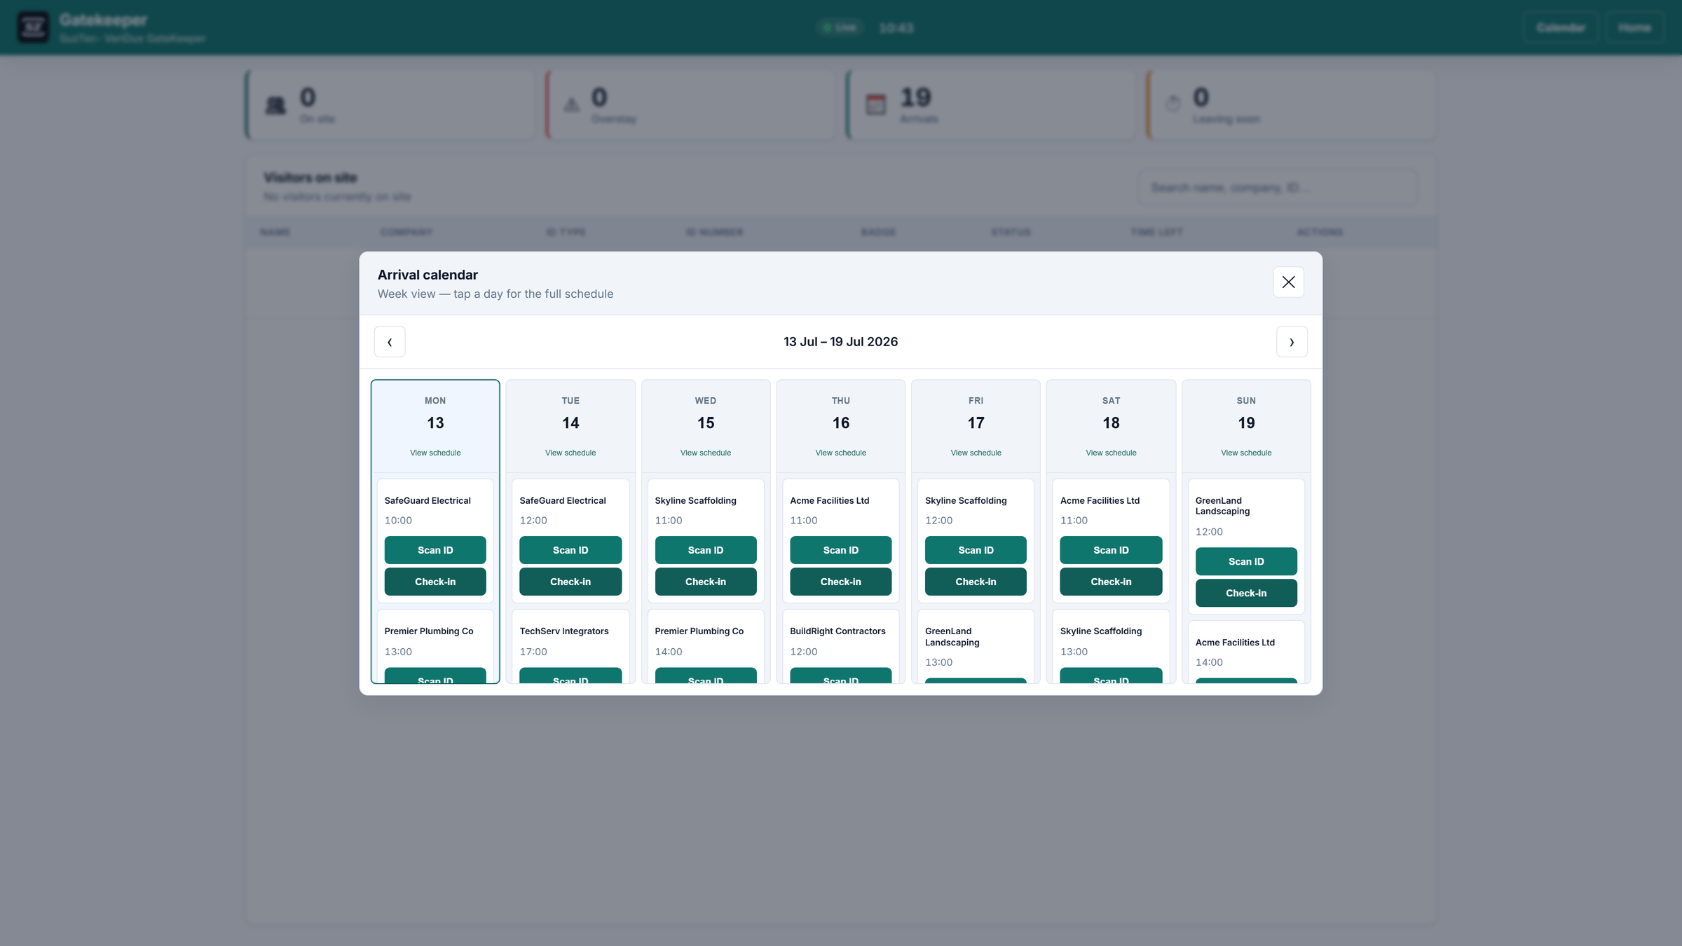Click the Arrivals calendar icon
This screenshot has width=1682, height=946.
[876, 104]
